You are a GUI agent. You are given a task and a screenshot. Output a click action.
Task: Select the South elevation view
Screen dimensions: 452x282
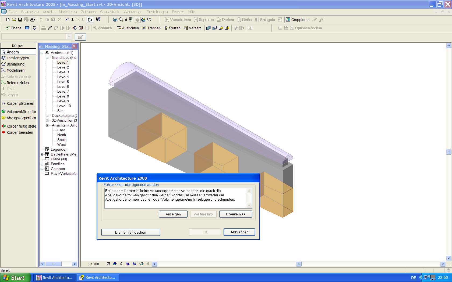tap(62, 140)
